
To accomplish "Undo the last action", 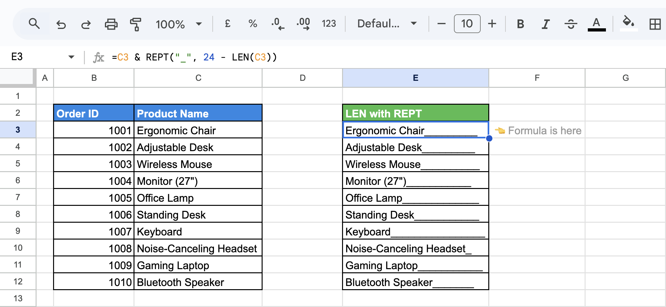I will (x=61, y=24).
